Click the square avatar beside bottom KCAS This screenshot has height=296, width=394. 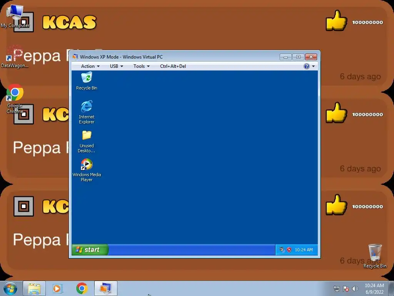click(23, 207)
